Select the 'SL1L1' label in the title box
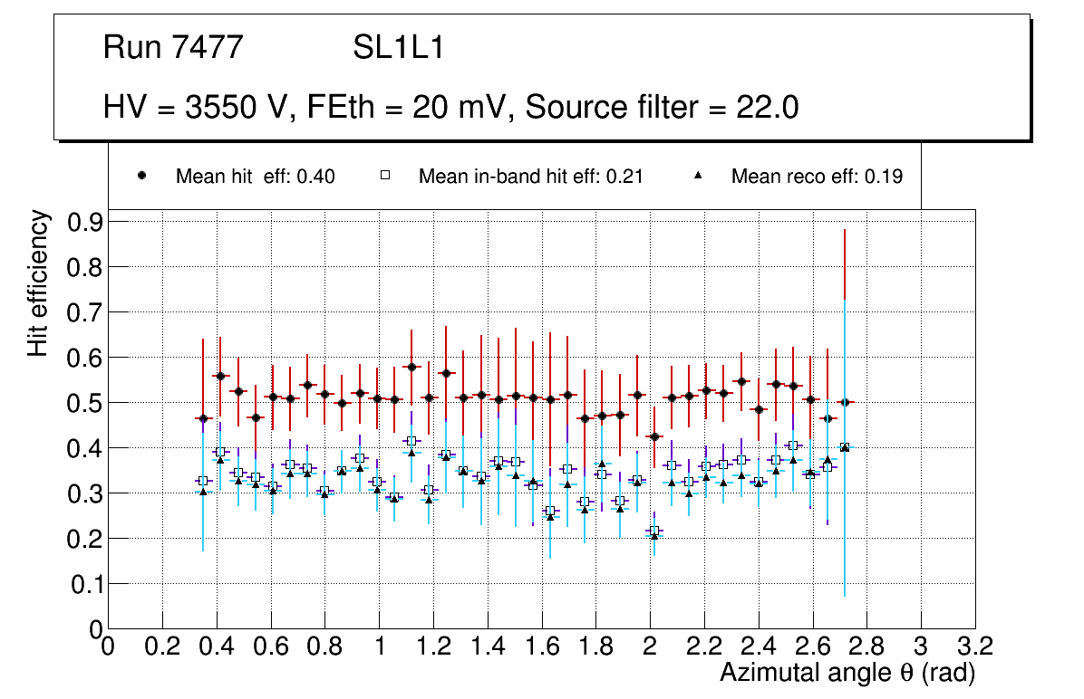Screen dimensions: 1084x699 point(399,48)
